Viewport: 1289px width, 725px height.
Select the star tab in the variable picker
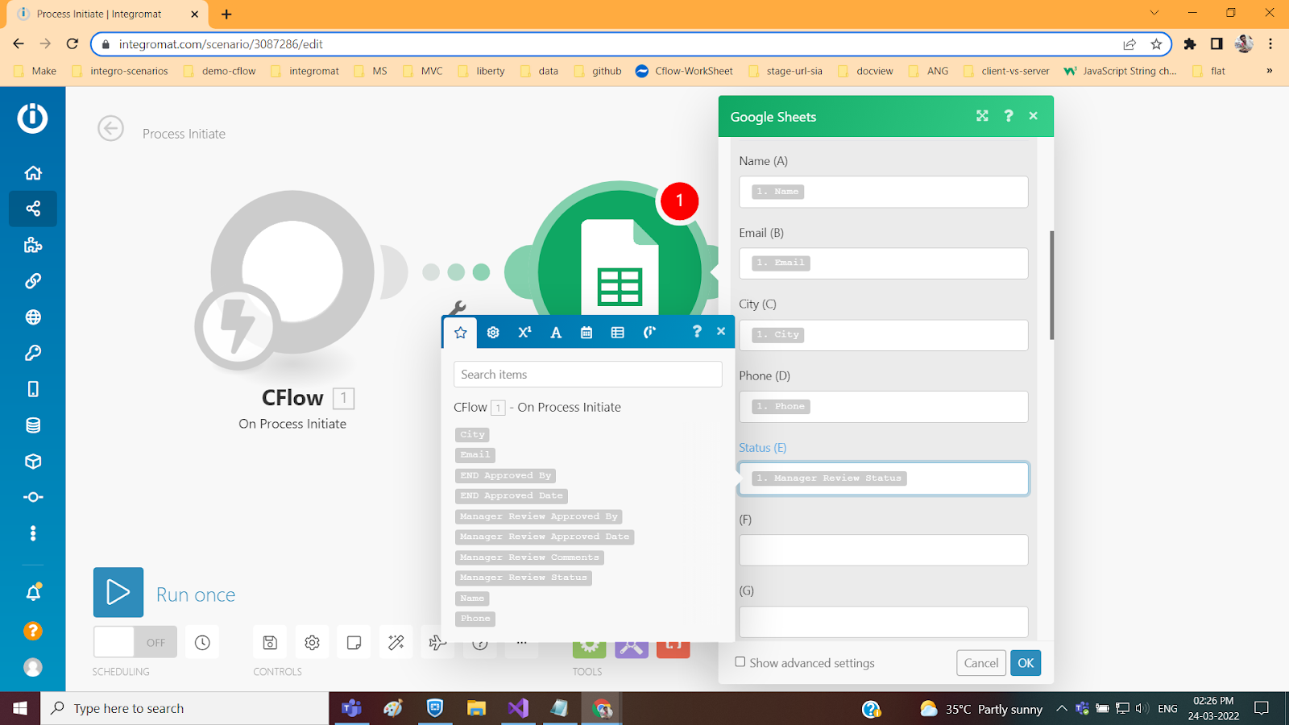click(461, 333)
